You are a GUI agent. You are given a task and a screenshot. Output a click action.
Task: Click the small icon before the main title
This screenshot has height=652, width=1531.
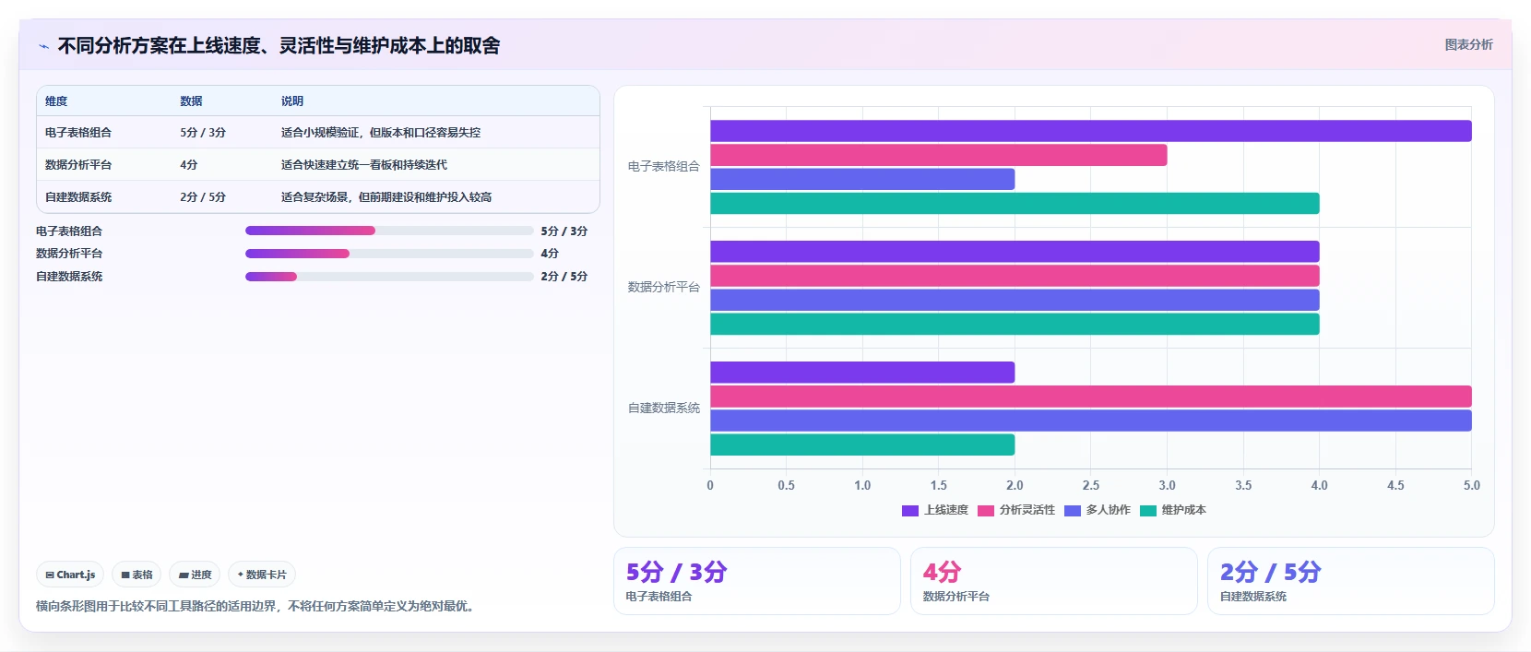coord(43,46)
